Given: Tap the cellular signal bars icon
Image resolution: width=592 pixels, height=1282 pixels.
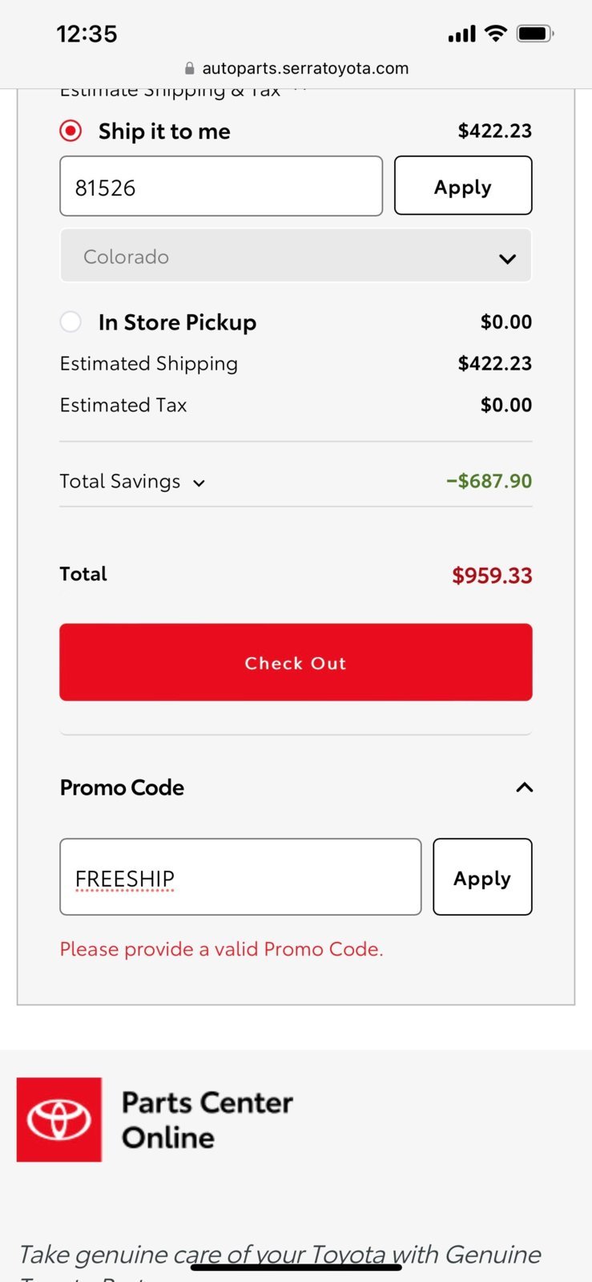Looking at the screenshot, I should [x=462, y=34].
